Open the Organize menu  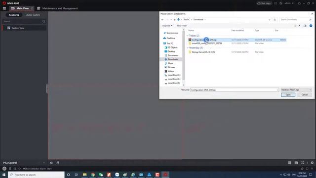click(167, 26)
